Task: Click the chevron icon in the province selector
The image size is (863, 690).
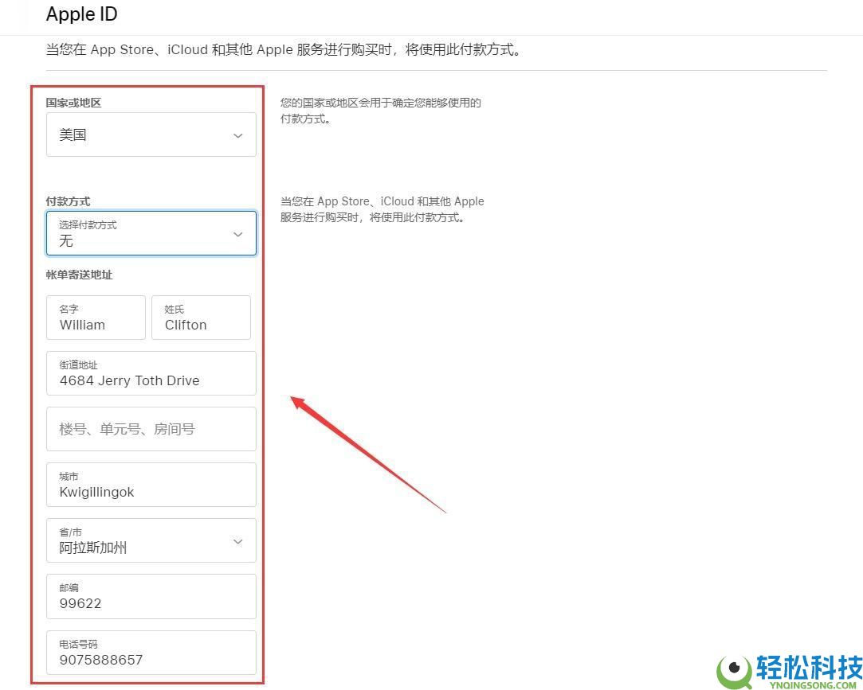Action: [237, 540]
